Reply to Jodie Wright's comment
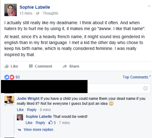The image size is (152, 138). 32,110
